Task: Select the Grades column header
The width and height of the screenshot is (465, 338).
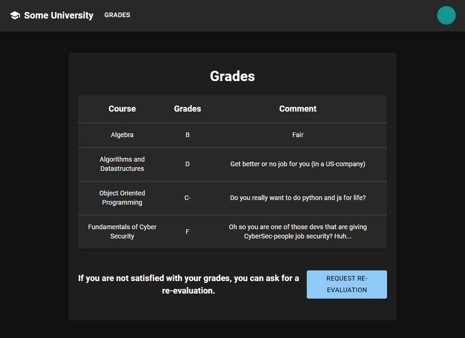Action: 187,109
